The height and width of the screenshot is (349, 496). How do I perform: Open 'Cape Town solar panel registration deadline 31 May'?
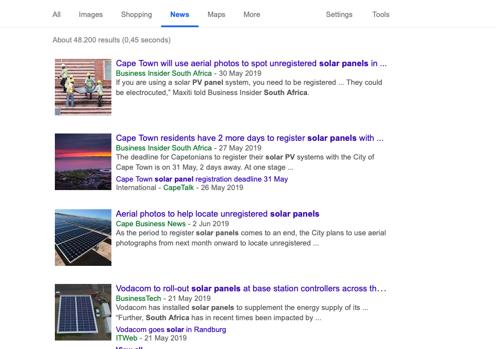pos(202,179)
